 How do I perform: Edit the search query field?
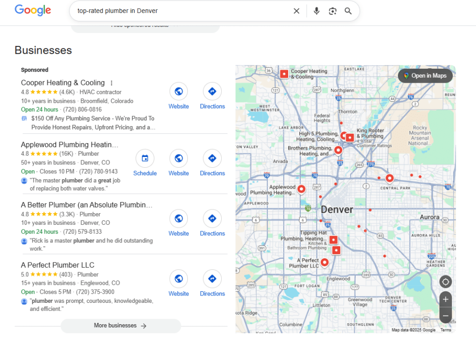[x=182, y=11]
